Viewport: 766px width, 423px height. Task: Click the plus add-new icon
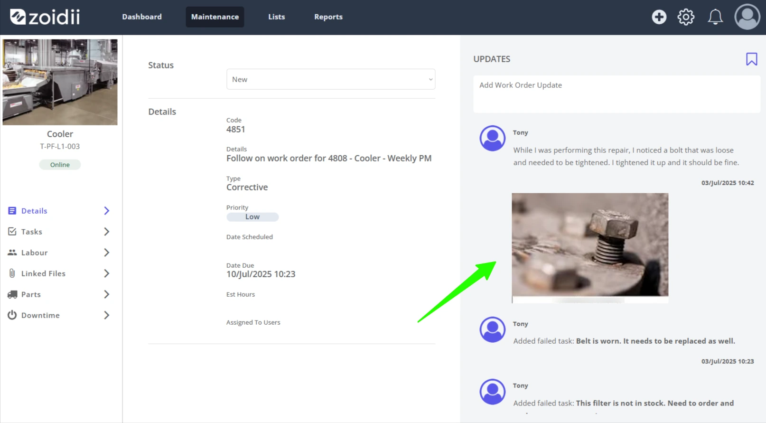659,17
